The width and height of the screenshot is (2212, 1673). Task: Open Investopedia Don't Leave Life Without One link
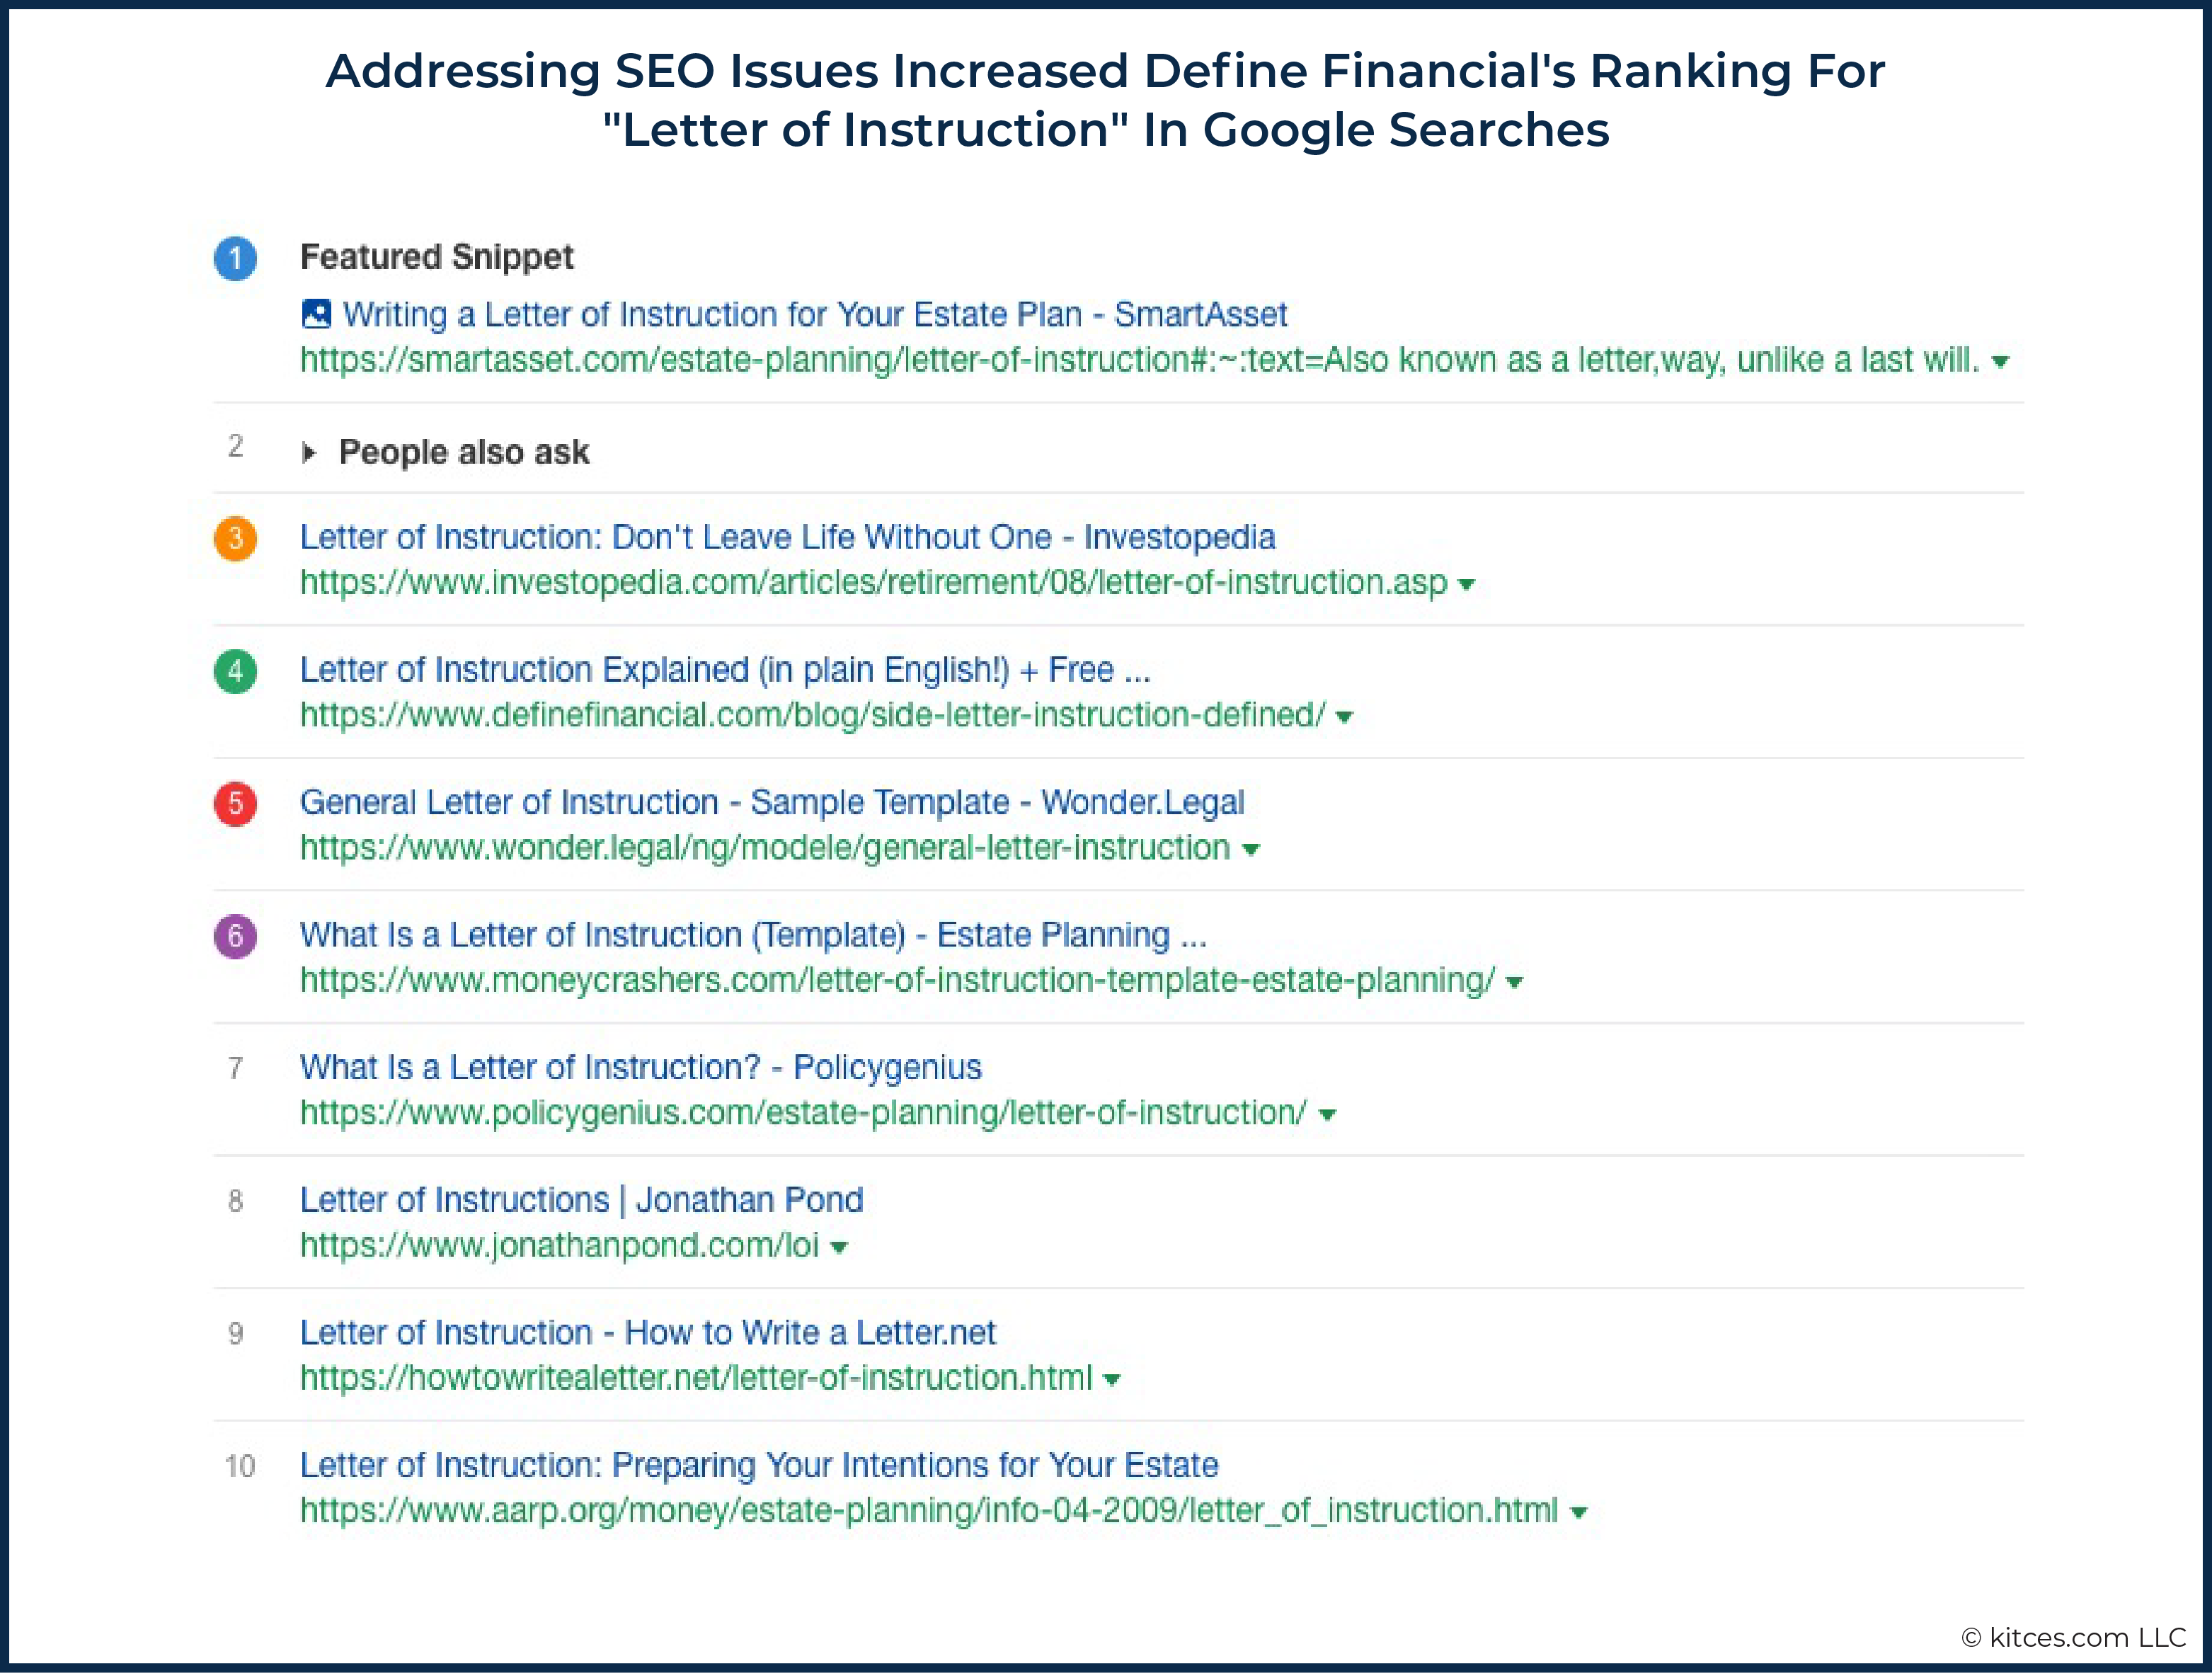[x=788, y=538]
